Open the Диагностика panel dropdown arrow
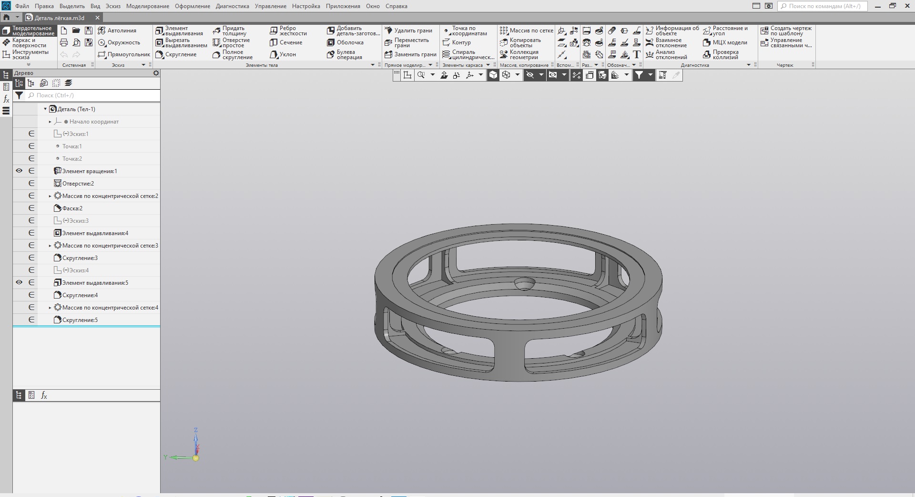Screen dimensions: 915x497 click(749, 65)
